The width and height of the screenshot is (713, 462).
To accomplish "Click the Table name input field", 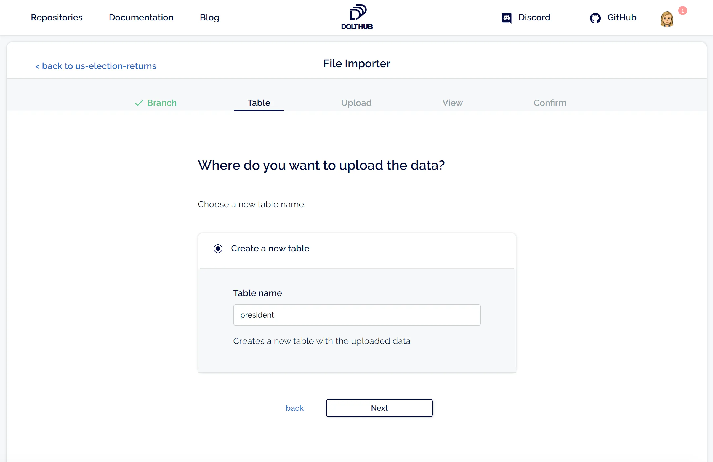I will (356, 315).
